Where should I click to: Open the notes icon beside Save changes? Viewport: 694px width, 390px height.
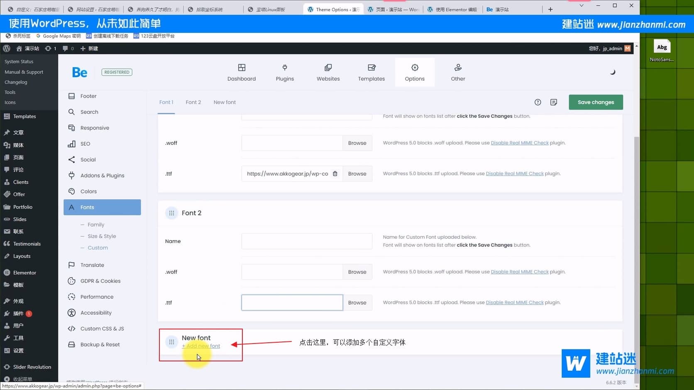553,102
